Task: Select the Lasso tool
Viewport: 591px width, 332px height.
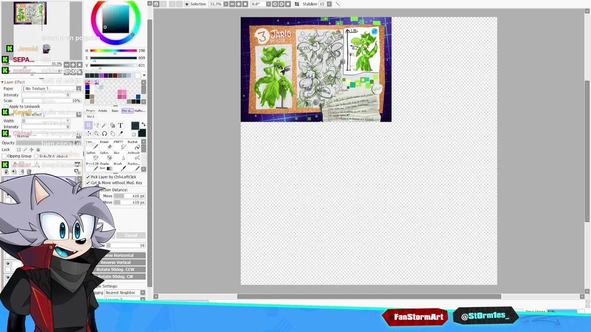Action: [x=96, y=125]
